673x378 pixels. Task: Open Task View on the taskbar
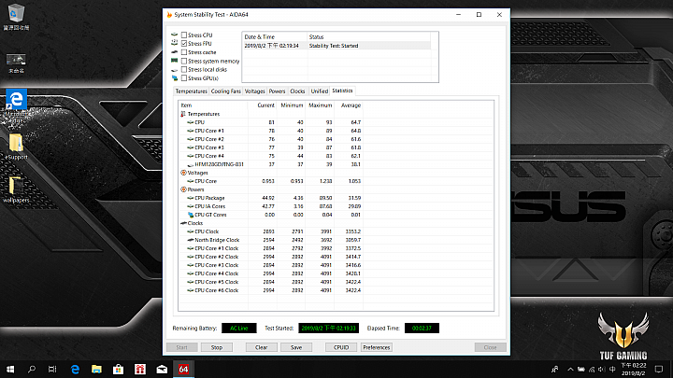point(52,369)
